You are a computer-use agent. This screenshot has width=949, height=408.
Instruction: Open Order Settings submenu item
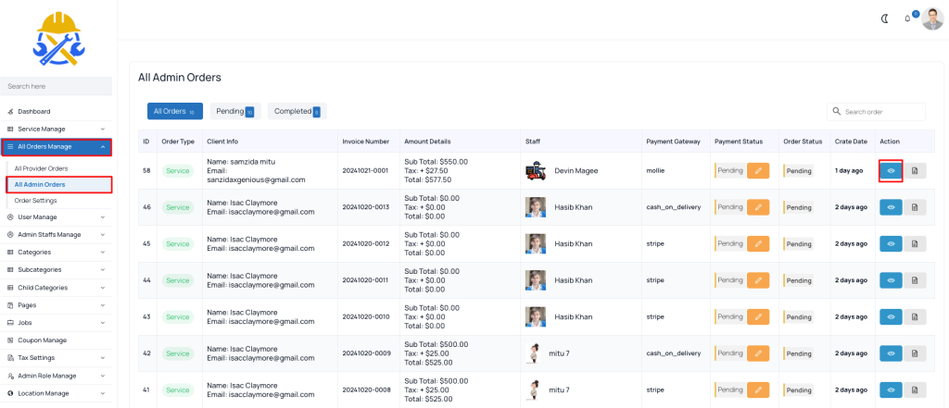36,200
